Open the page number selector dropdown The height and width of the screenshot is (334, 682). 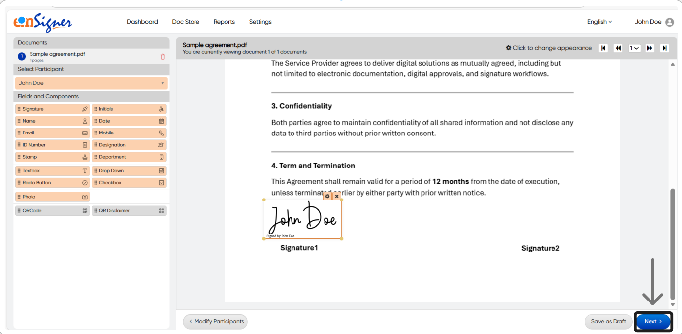(634, 48)
